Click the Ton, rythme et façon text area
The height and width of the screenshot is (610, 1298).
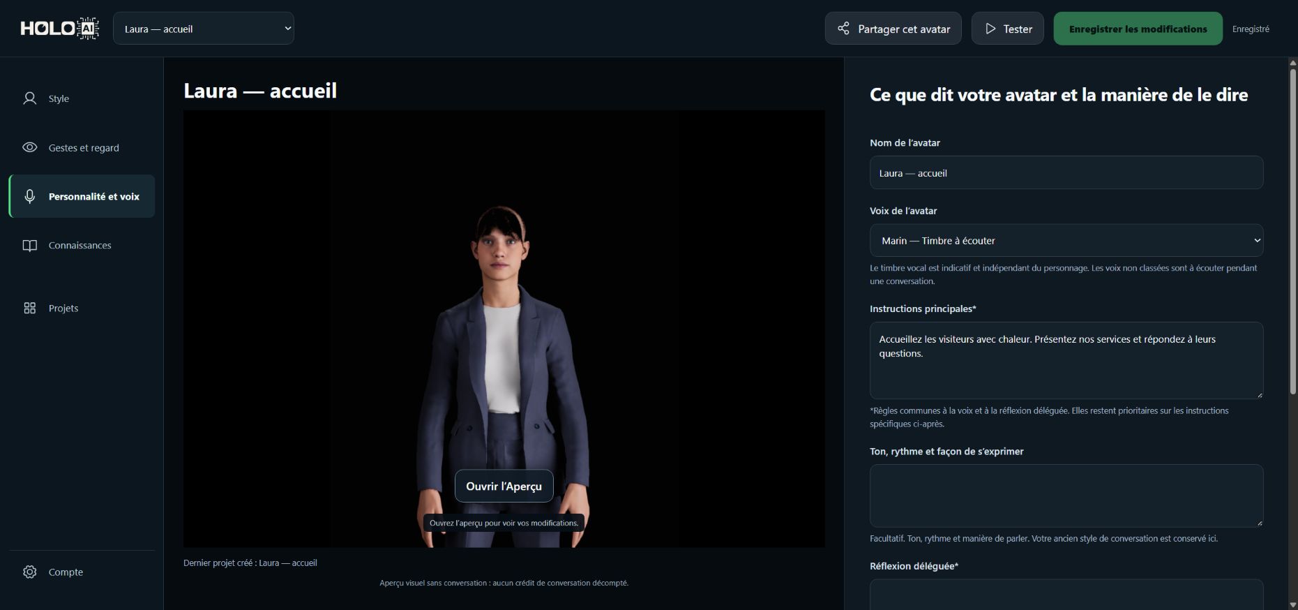click(x=1066, y=496)
